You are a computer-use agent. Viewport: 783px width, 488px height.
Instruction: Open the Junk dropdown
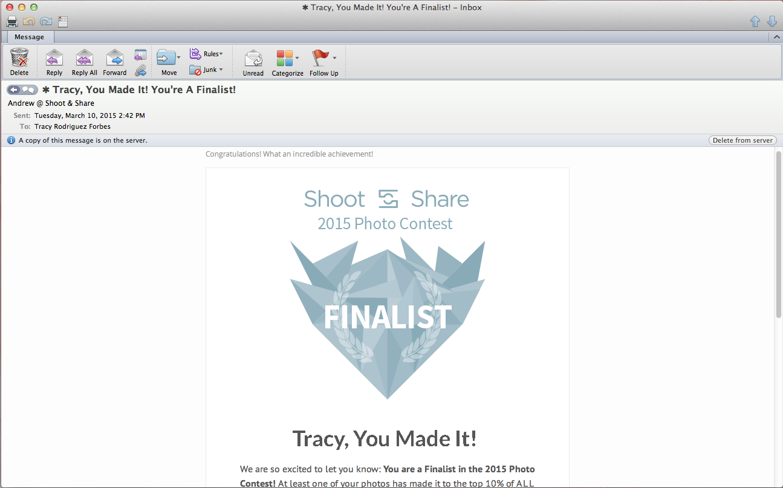(x=206, y=70)
